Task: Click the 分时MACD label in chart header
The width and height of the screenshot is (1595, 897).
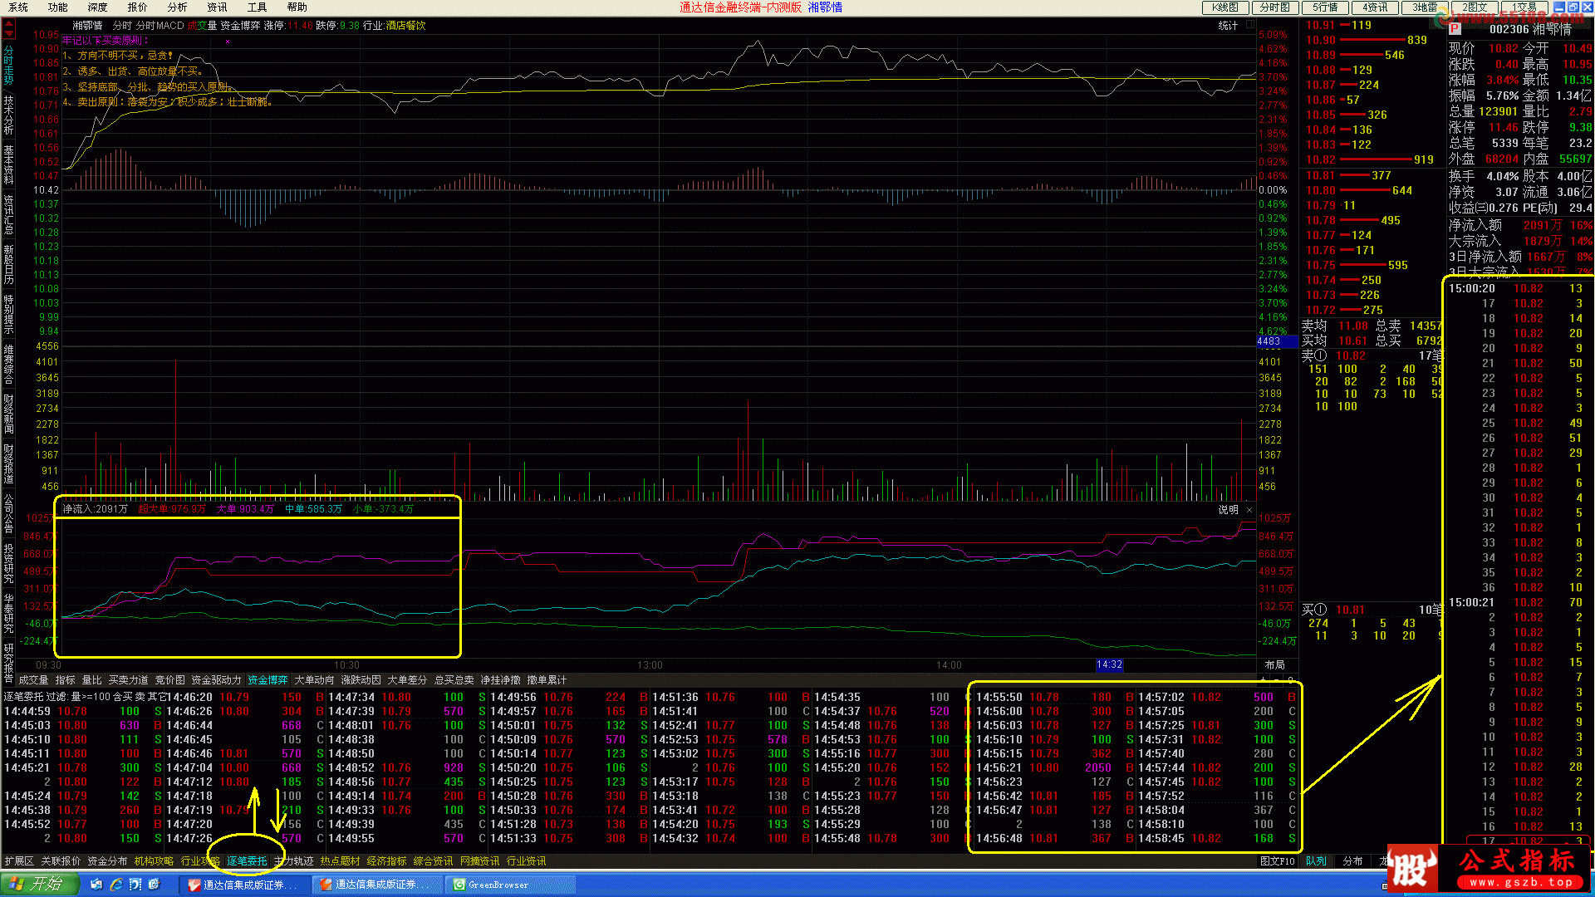Action: 159,26
